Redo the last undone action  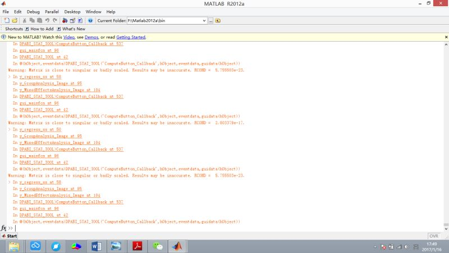click(x=54, y=20)
